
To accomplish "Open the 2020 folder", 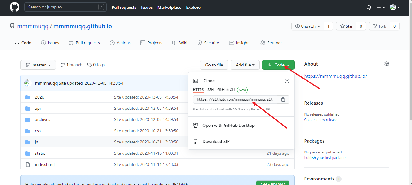I will coord(39,97).
